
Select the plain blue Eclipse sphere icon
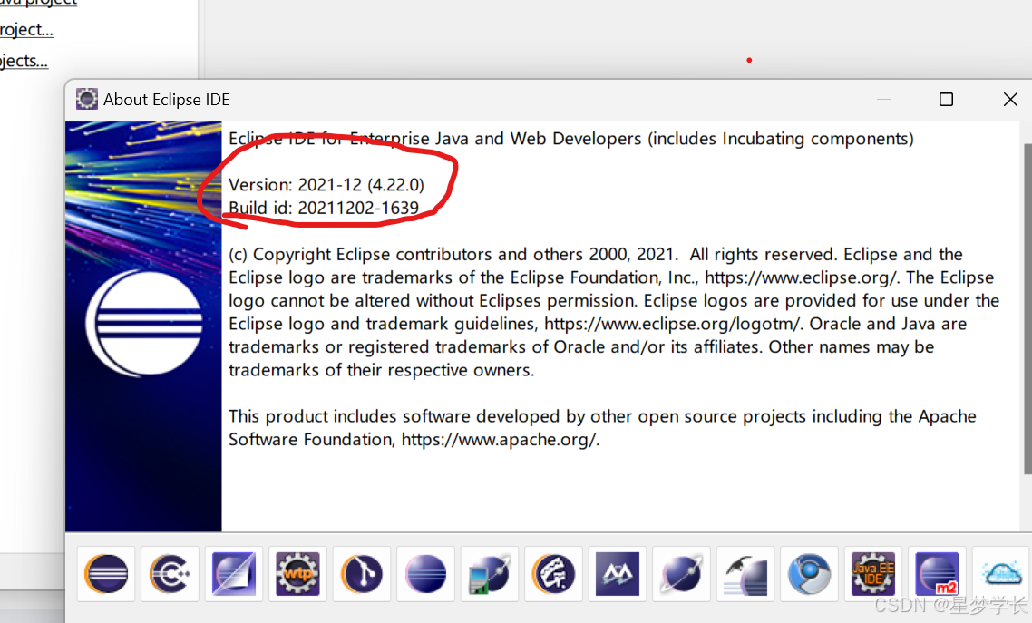click(425, 574)
